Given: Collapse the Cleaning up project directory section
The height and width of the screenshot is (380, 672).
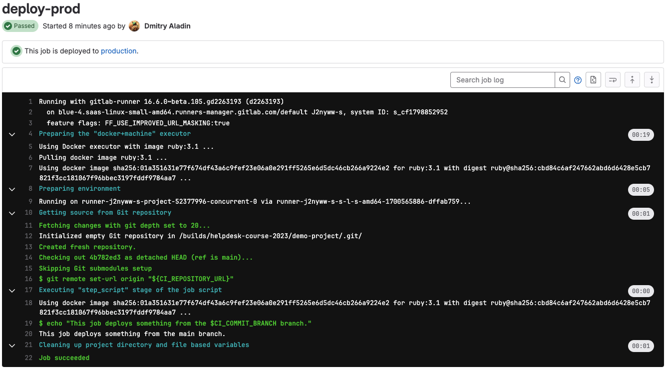Looking at the screenshot, I should (x=12, y=346).
